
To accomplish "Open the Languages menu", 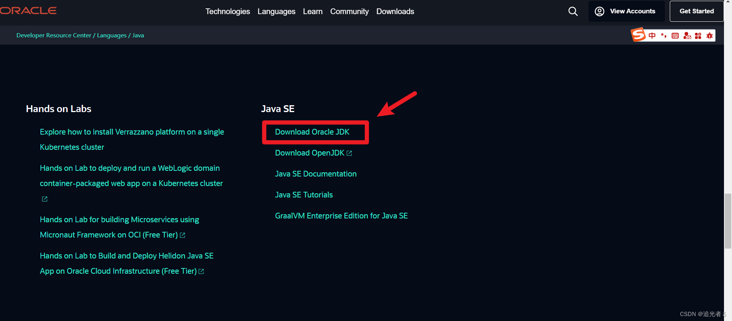I will click(276, 11).
